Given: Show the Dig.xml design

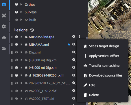Looking at the screenshot, I should coord(16,52).
